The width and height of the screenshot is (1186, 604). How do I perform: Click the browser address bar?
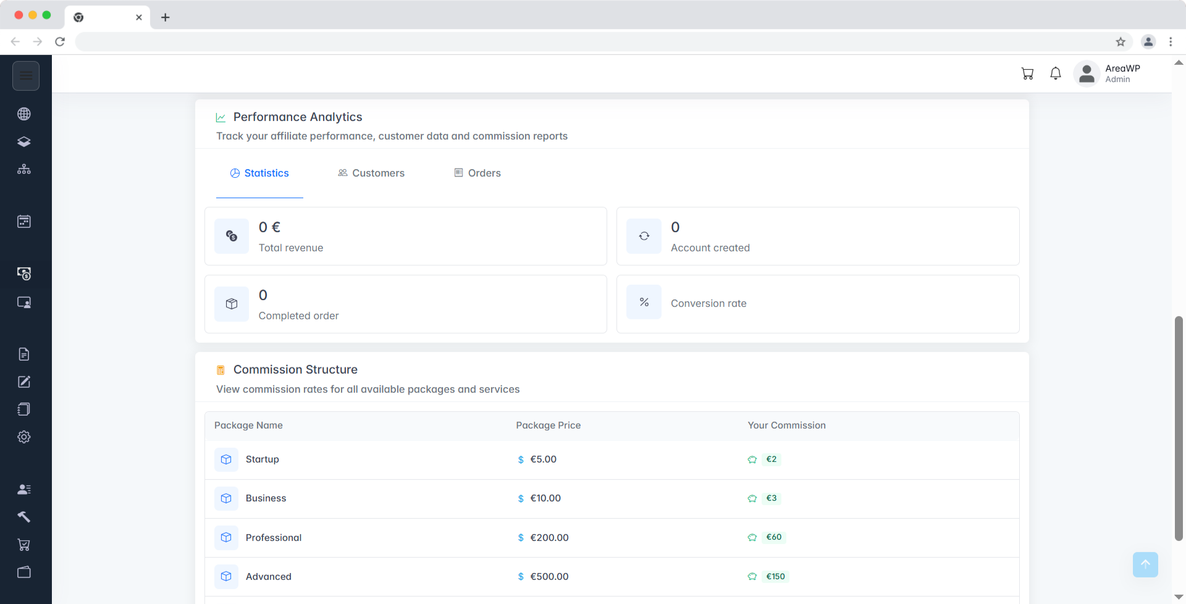(593, 42)
